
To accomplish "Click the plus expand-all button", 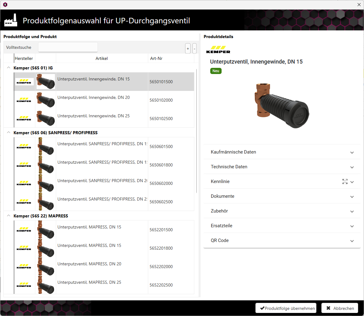I will (188, 48).
